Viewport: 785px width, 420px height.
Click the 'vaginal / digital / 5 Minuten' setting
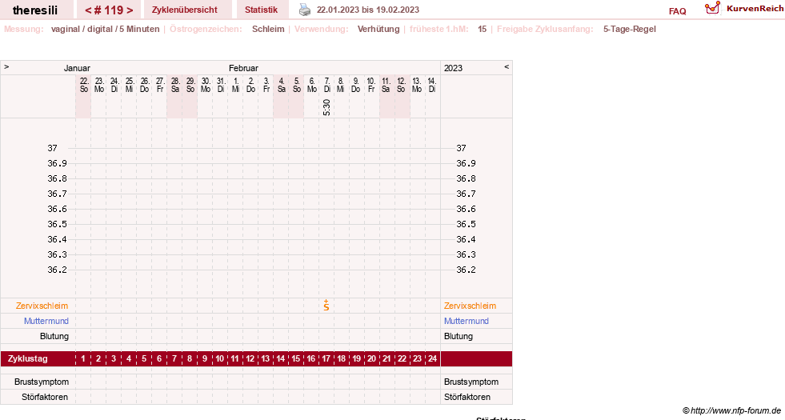(x=105, y=29)
